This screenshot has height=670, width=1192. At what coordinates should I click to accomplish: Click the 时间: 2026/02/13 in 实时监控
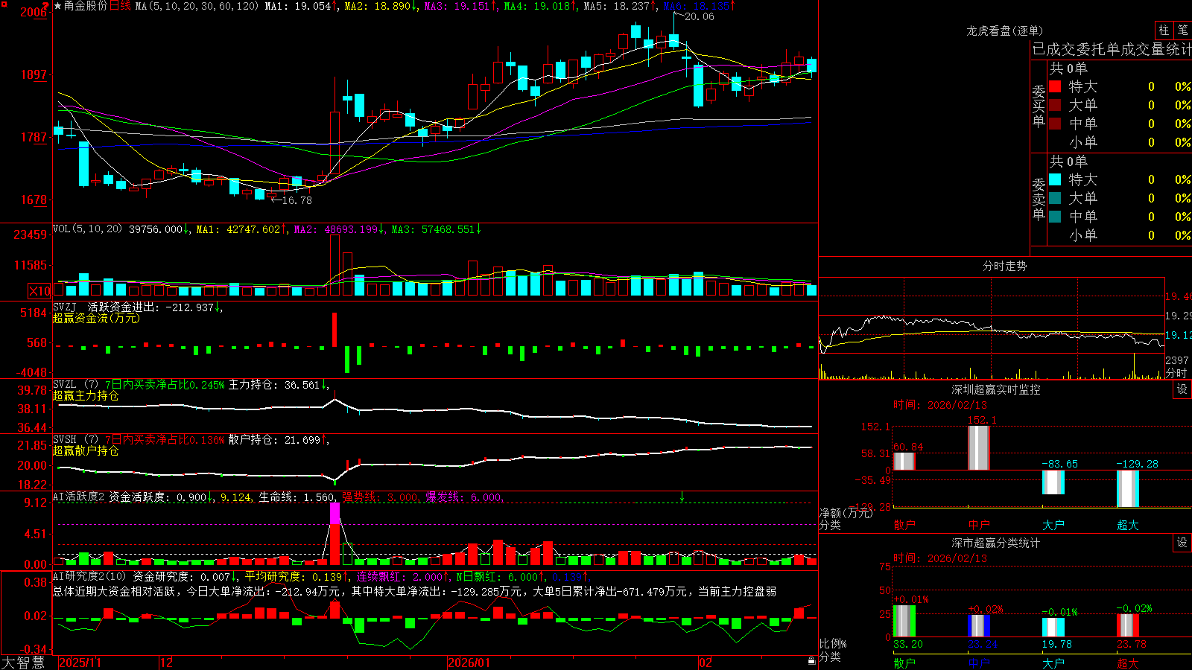[x=940, y=405]
